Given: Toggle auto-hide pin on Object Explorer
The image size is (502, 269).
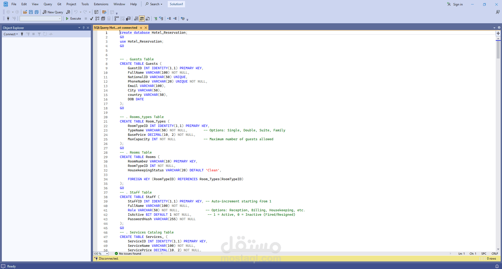Looking at the screenshot, I should (84, 28).
